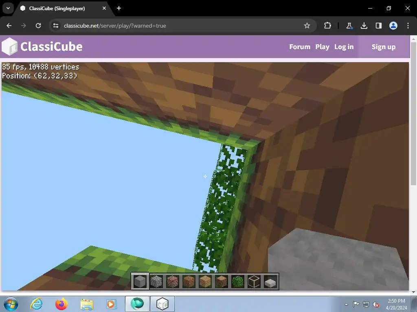Reload the ClassiCube page
The width and height of the screenshot is (417, 312).
(x=38, y=26)
